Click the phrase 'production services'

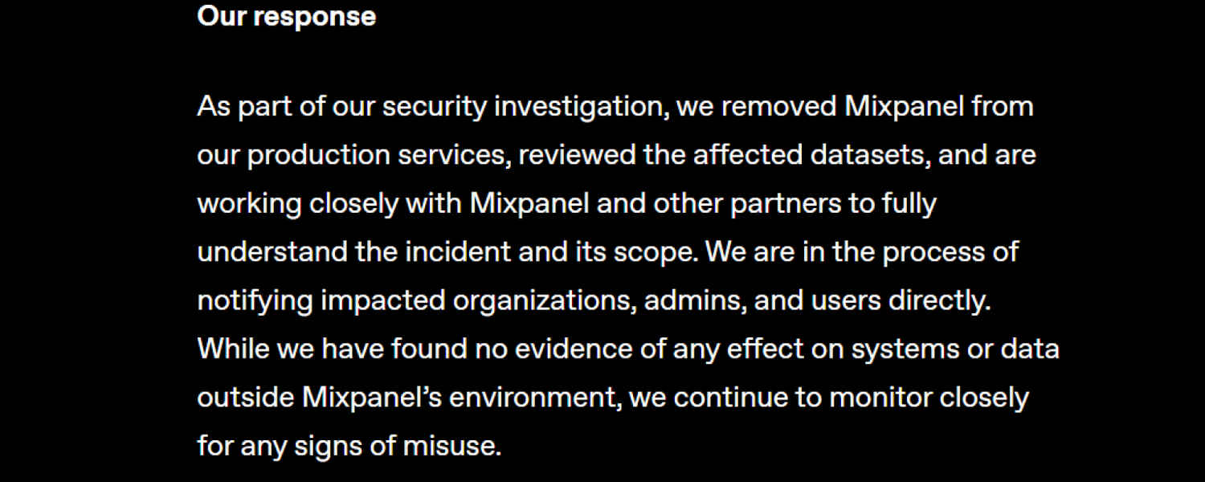click(378, 155)
